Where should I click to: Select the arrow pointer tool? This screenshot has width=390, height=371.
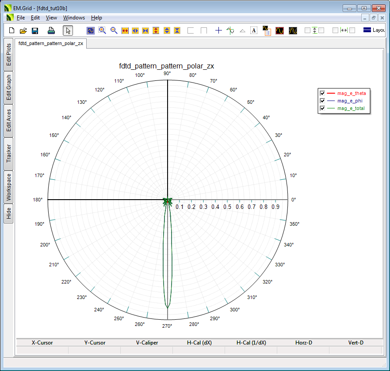coord(68,30)
